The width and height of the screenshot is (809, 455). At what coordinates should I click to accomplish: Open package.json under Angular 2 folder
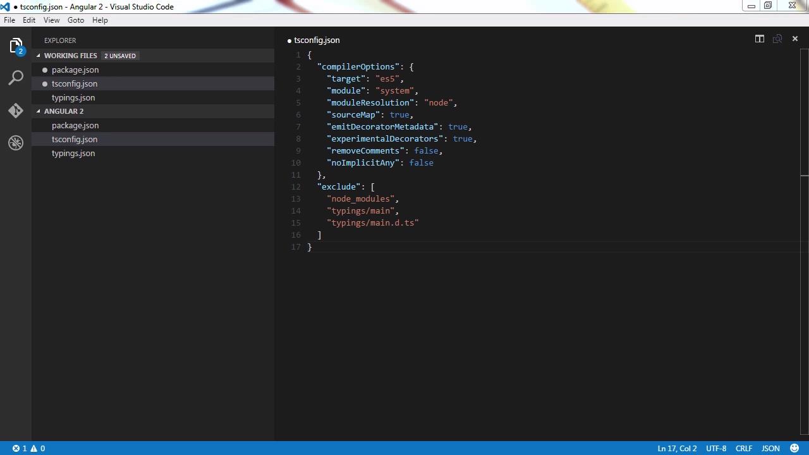pyautogui.click(x=153, y=125)
